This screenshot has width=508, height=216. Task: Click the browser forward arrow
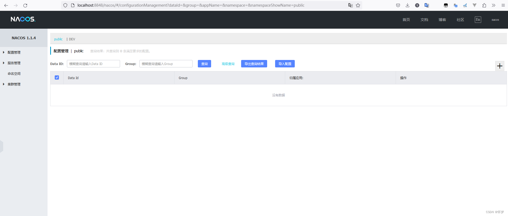click(x=16, y=5)
